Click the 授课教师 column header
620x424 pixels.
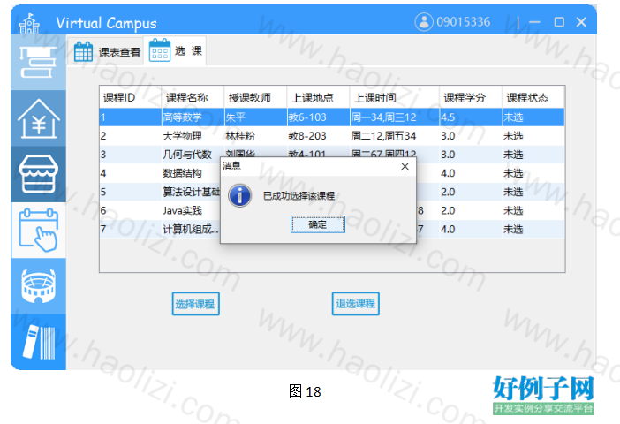(x=255, y=97)
